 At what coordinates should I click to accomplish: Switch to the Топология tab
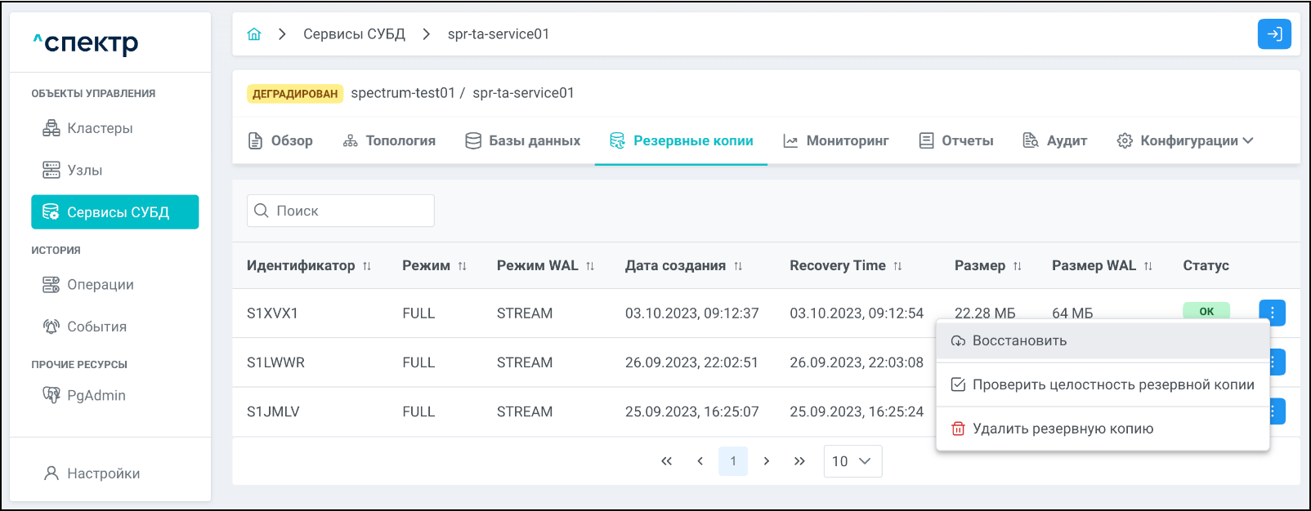[x=389, y=140]
